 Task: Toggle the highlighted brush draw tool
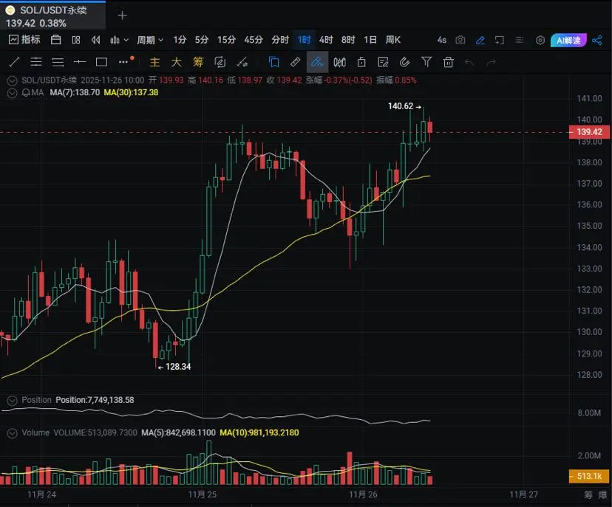point(317,62)
